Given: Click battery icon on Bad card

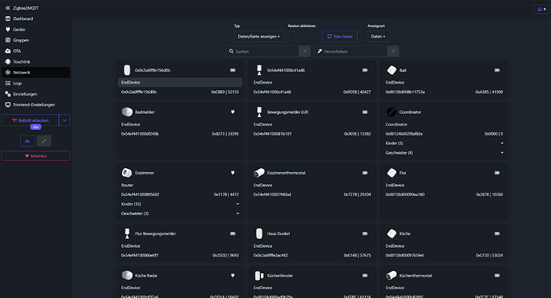Looking at the screenshot, I should coord(497,70).
